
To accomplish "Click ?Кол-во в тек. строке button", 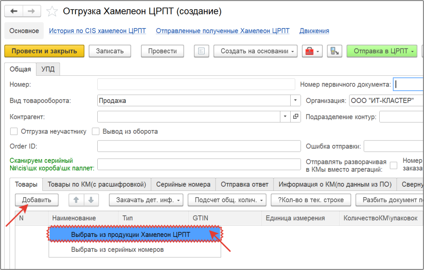I will tap(311, 200).
